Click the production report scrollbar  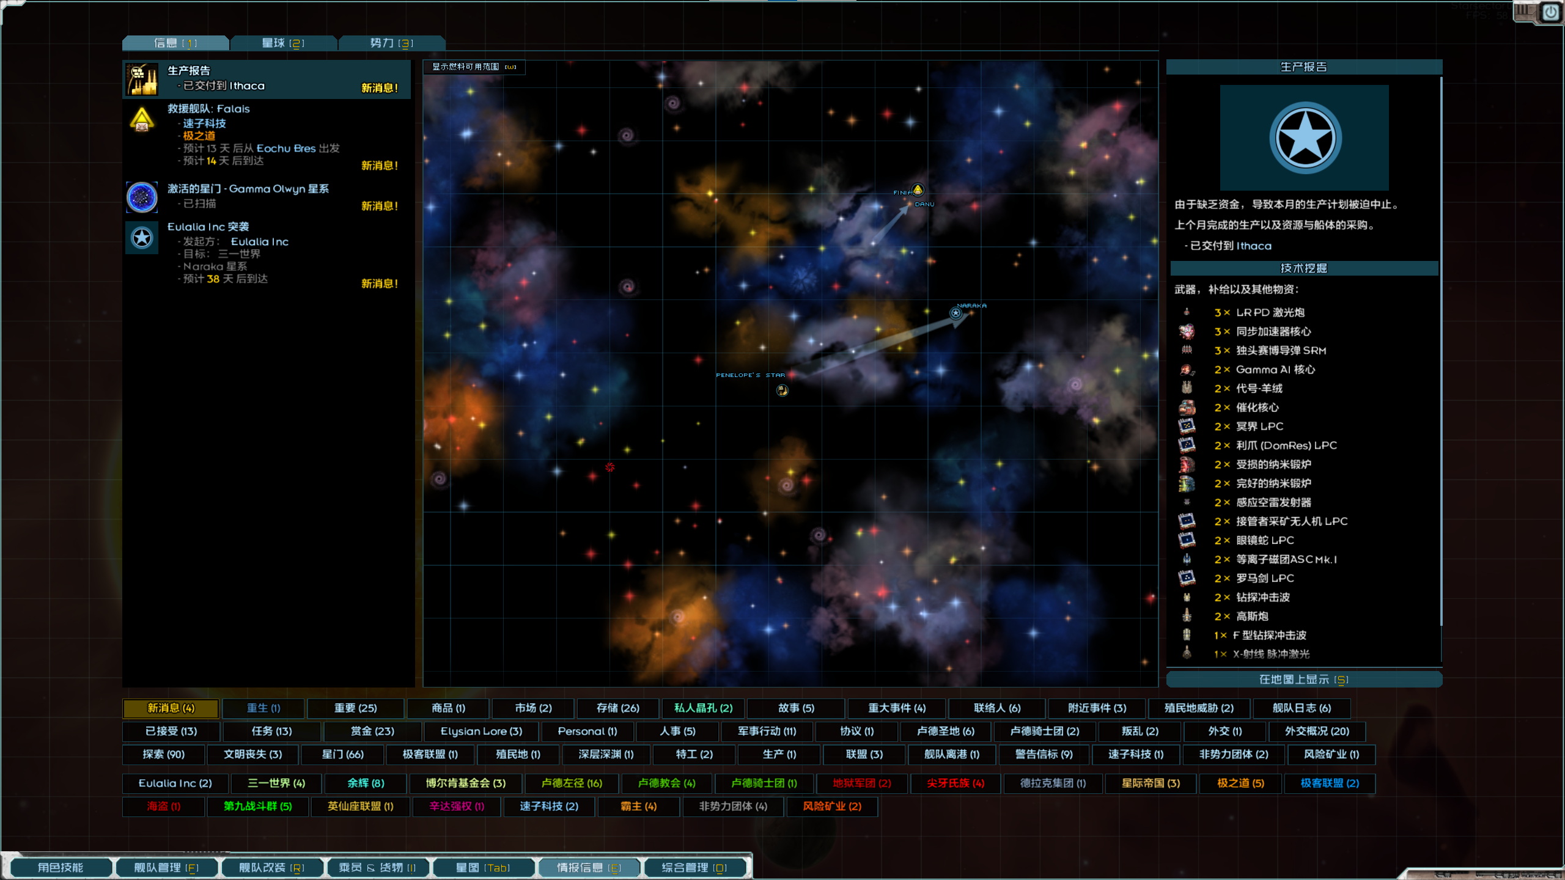(1441, 351)
